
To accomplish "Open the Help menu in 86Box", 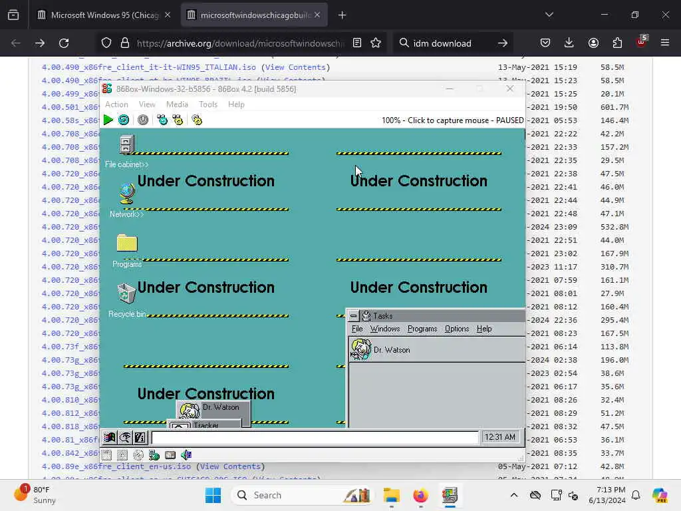I will tap(236, 104).
